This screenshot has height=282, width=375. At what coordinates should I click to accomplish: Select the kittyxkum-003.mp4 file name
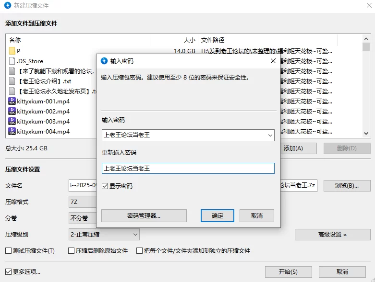coord(43,121)
